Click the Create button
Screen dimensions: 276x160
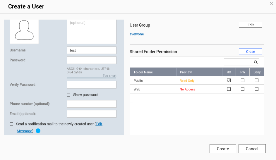223,149
